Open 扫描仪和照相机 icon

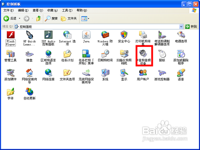(124, 54)
